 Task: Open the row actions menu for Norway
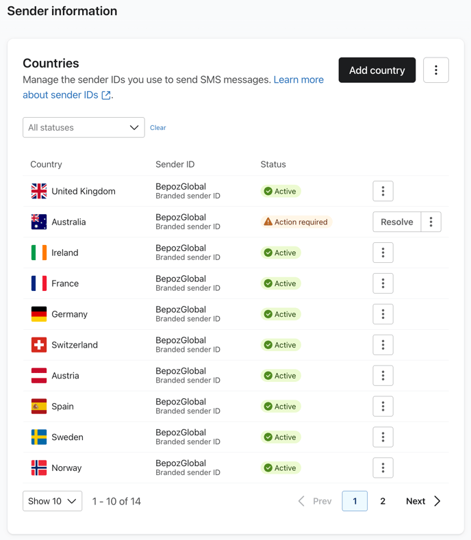tap(383, 468)
